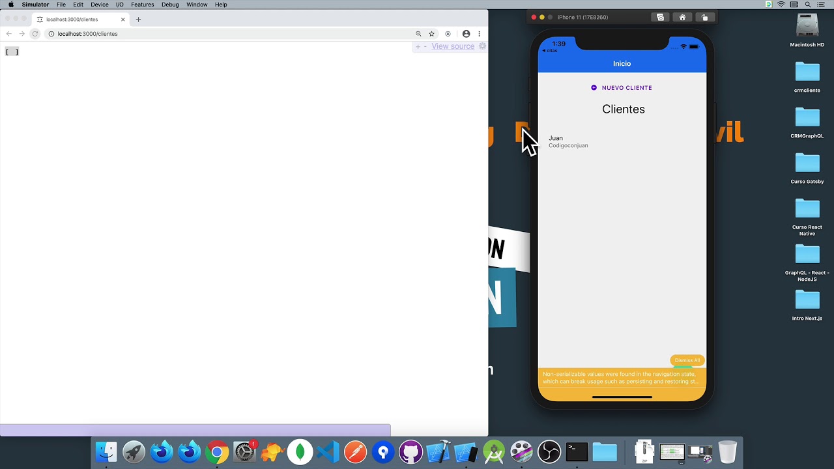Go back in Chrome history
Screen dimensions: 834x469
click(8, 34)
